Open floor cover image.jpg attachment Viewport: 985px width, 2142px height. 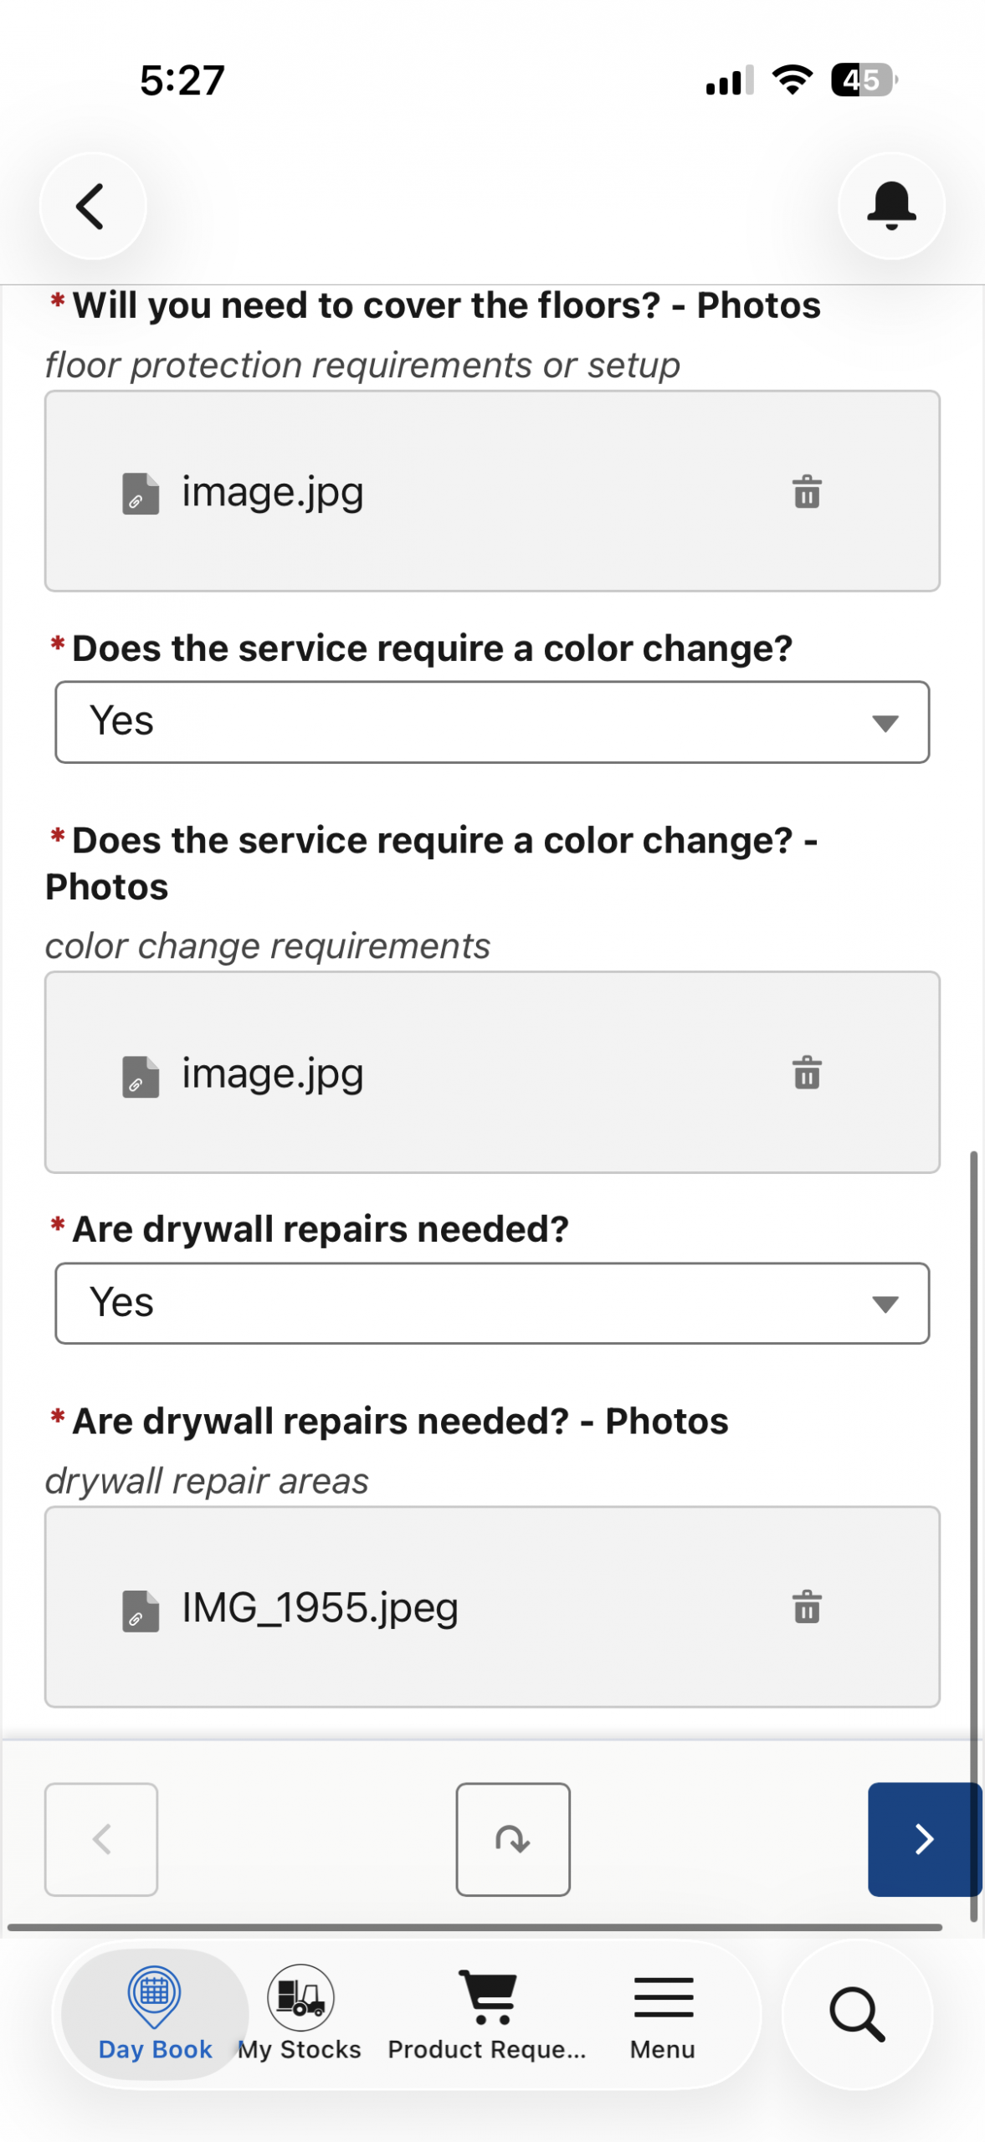point(273,493)
